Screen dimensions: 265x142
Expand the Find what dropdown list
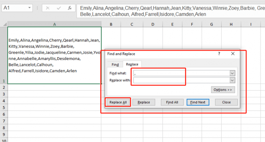click(232, 73)
